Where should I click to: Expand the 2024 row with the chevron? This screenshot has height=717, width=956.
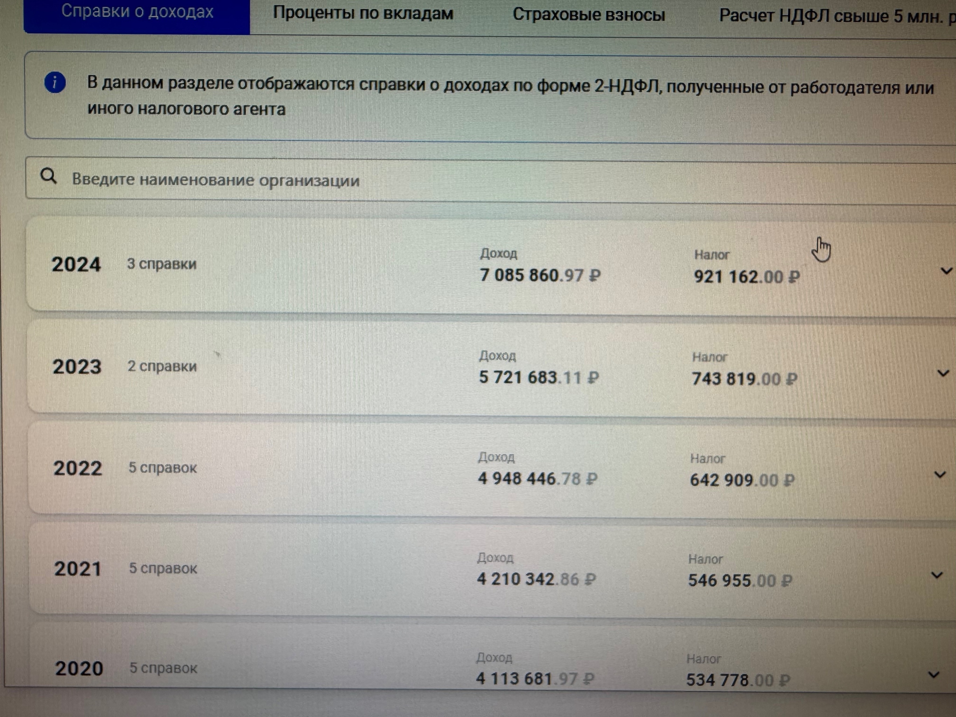coord(947,271)
